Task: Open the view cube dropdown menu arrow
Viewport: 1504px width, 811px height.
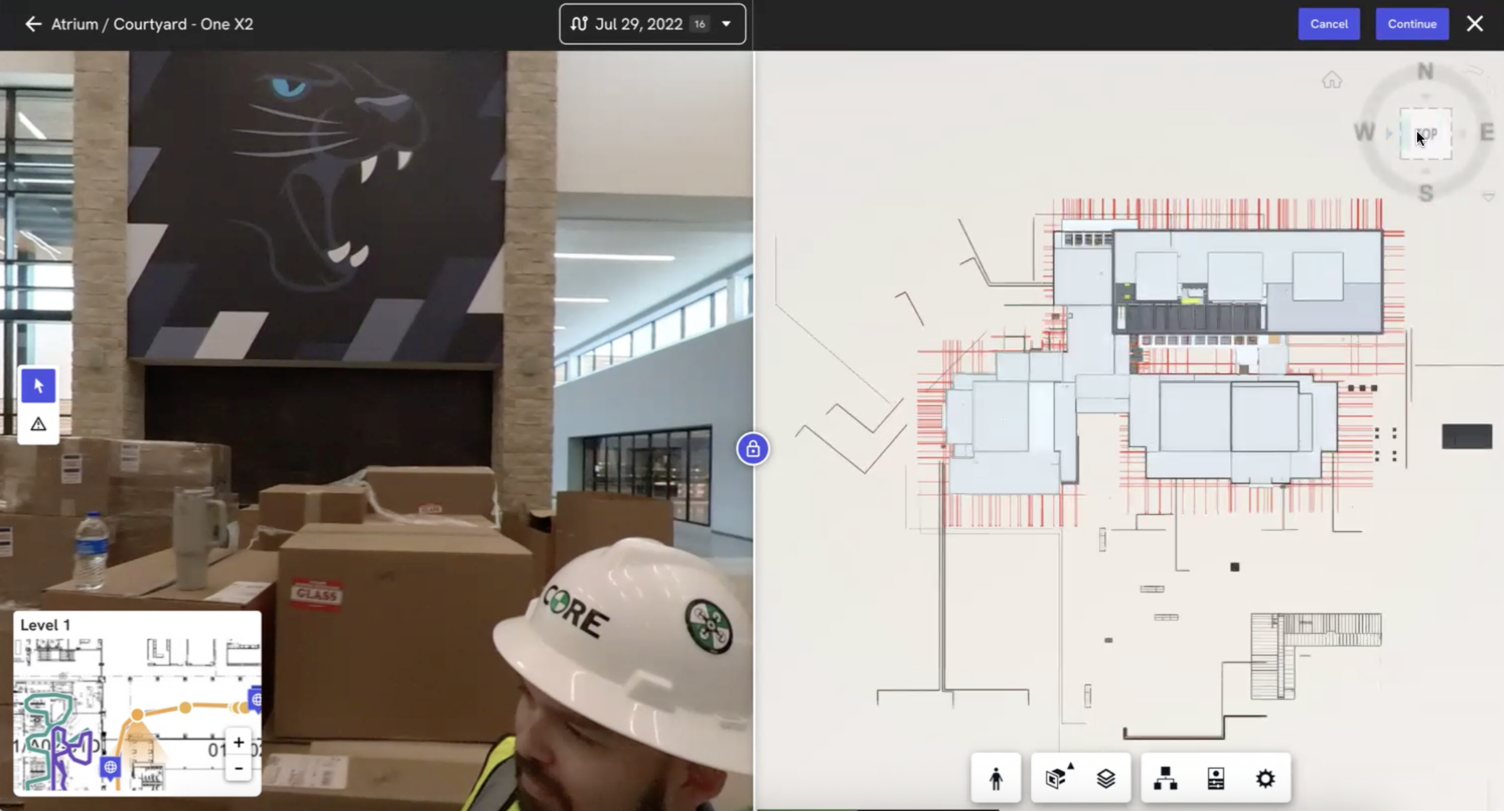Action: pyautogui.click(x=1489, y=197)
